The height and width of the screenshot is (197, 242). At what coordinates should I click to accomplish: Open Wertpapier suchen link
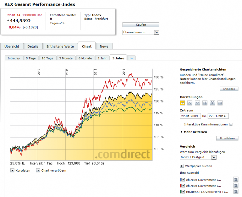[x=199, y=166]
